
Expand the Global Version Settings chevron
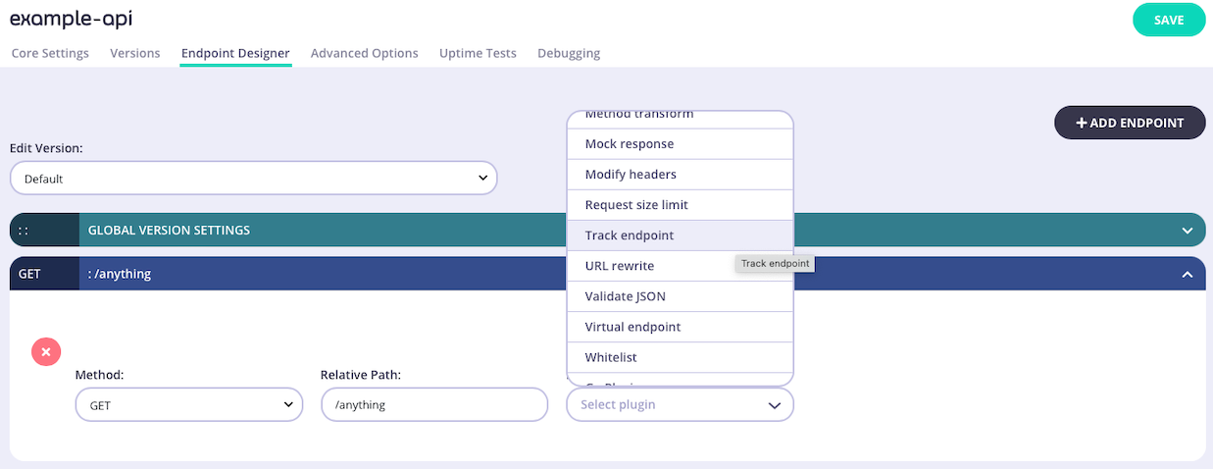click(1187, 231)
